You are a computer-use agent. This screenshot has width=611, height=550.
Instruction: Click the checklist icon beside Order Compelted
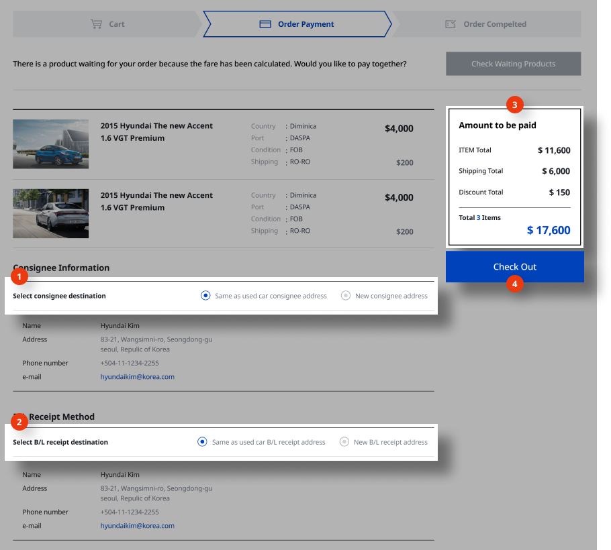point(451,24)
